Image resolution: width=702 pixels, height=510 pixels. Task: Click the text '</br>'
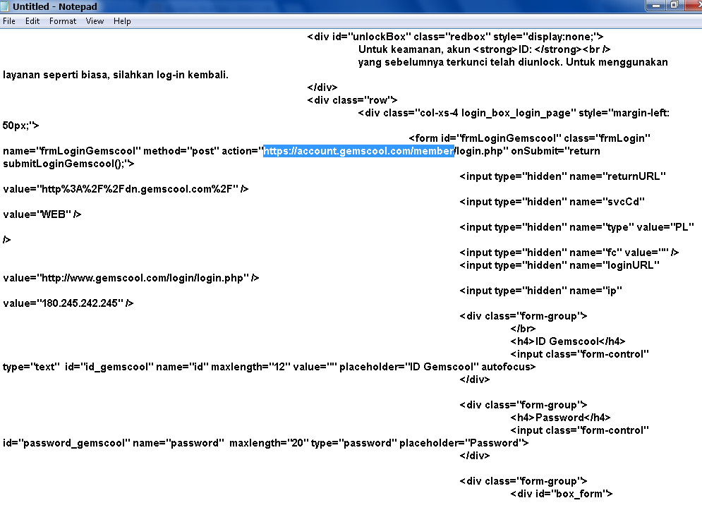click(523, 329)
